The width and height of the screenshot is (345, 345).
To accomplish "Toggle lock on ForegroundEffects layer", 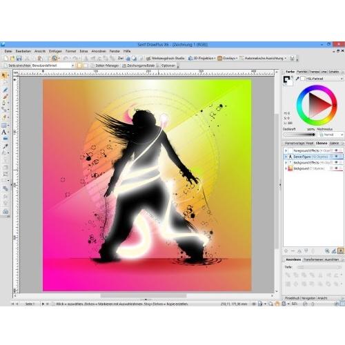I will (x=341, y=150).
